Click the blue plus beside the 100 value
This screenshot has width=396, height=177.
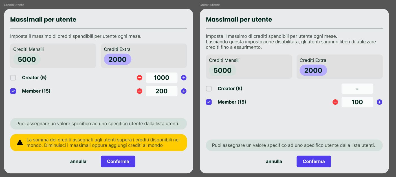click(379, 102)
